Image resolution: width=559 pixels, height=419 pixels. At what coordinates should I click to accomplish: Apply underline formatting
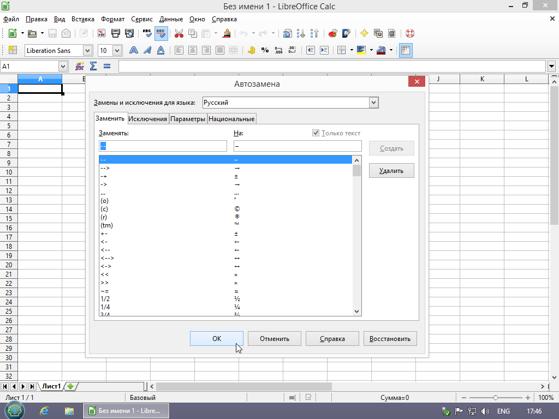coord(161,50)
